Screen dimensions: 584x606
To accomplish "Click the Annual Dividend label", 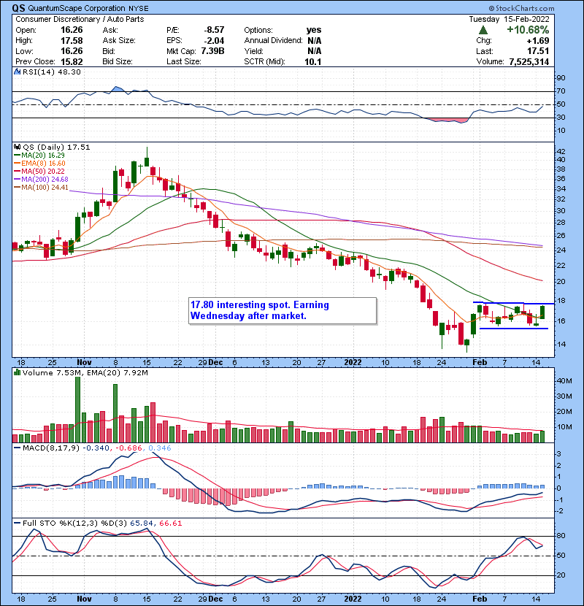I will (x=273, y=41).
